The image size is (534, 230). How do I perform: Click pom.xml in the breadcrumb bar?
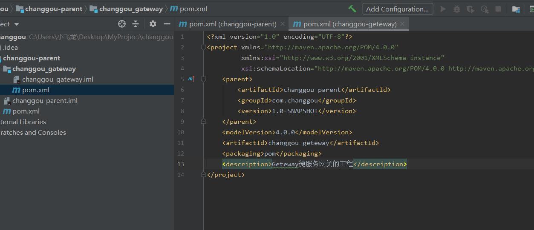pos(189,9)
